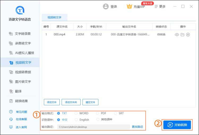Select 视频转文字 in sidebar
The height and width of the screenshot is (135, 199).
click(x=20, y=62)
